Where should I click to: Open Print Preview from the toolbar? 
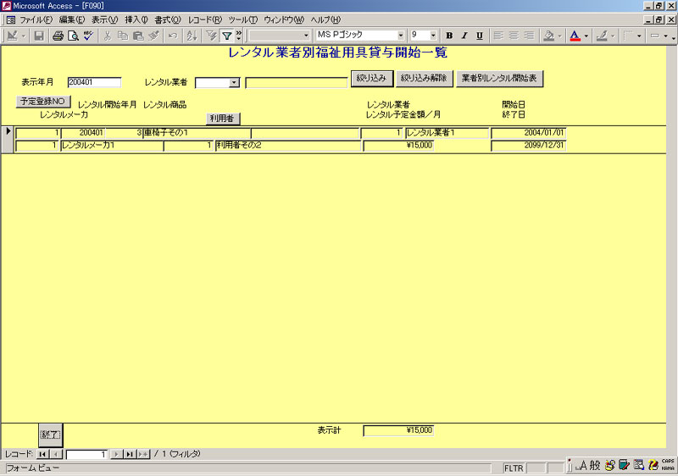click(72, 36)
